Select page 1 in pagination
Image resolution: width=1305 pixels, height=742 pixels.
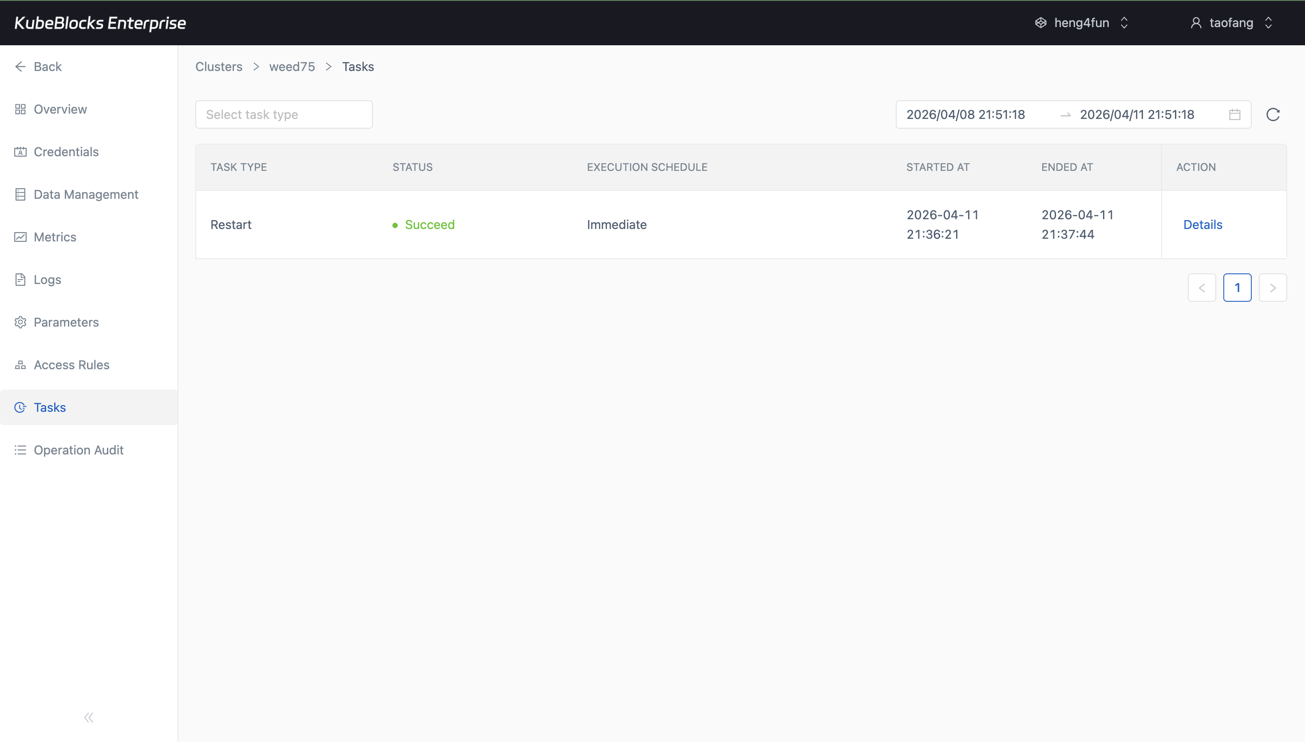[x=1238, y=288]
